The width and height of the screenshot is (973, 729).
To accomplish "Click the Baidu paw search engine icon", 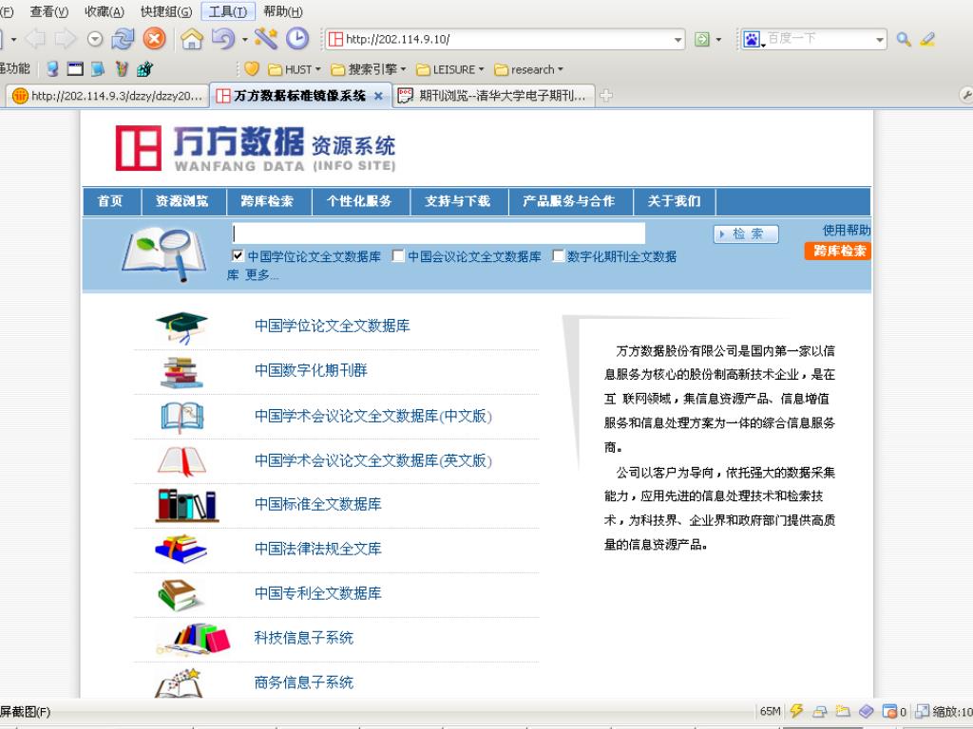I will [x=751, y=40].
